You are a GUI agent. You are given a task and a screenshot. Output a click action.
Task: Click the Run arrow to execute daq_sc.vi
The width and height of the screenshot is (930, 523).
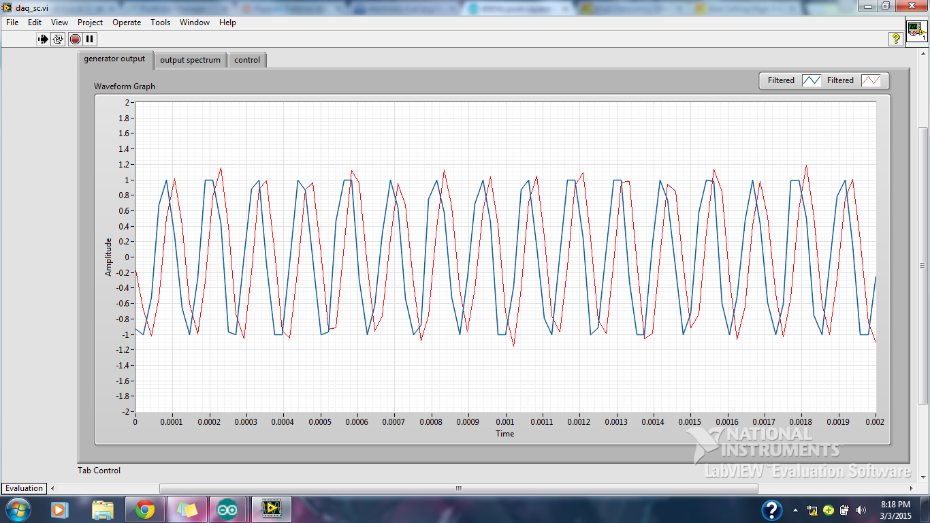(42, 39)
